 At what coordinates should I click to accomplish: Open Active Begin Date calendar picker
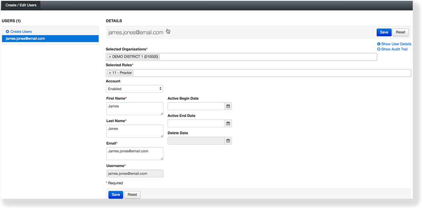click(228, 106)
